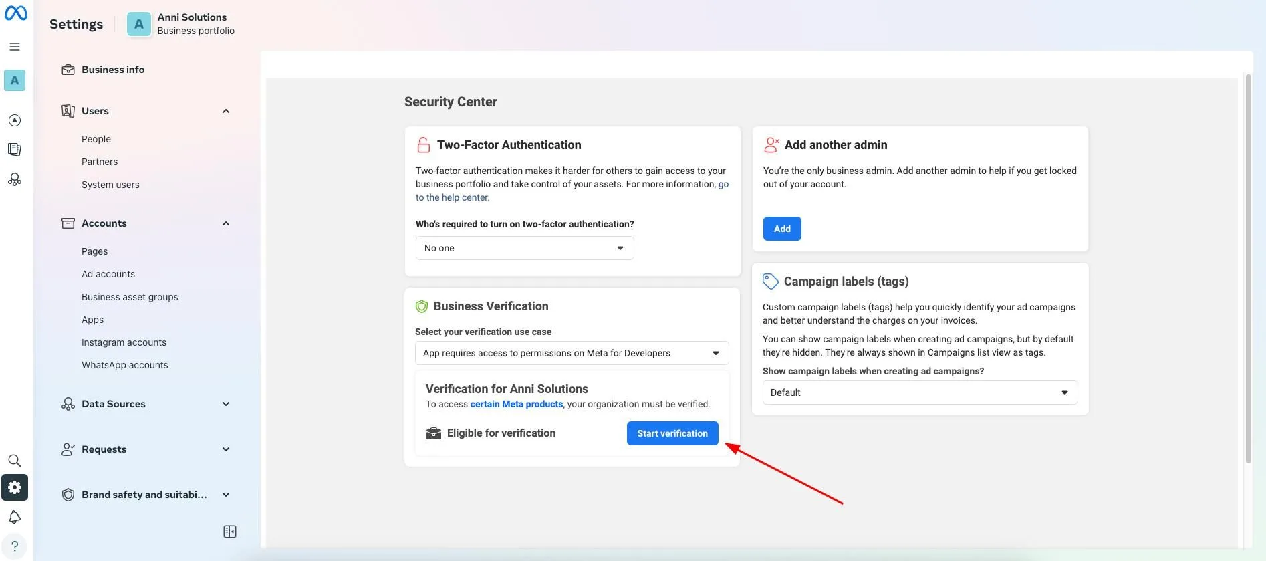Click the page vertical scrollbar
The width and height of the screenshot is (1266, 561).
point(1248,267)
